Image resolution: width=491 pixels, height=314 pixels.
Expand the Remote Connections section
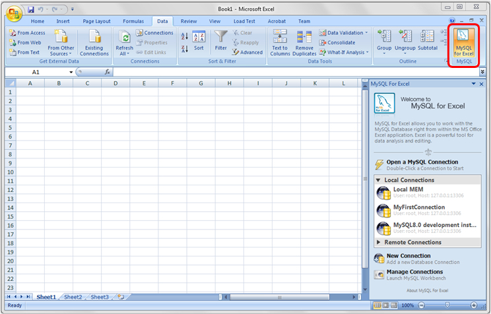coord(378,242)
